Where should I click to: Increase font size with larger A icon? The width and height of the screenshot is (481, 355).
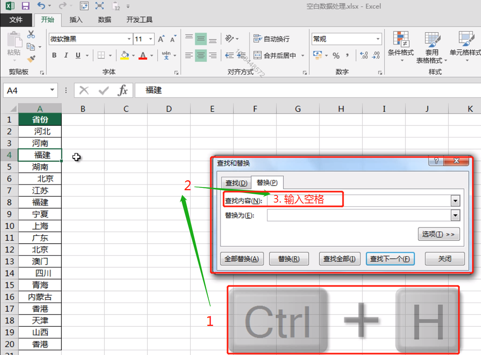pyautogui.click(x=161, y=39)
